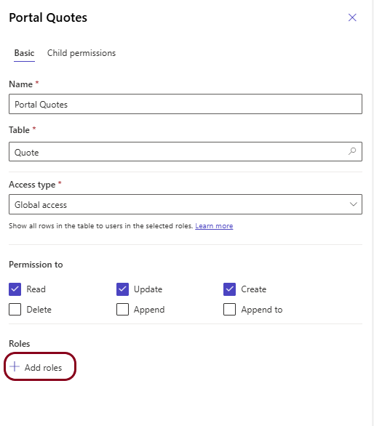Enable the Append permission checkbox
Image resolution: width=374 pixels, height=426 pixels.
[x=122, y=310]
